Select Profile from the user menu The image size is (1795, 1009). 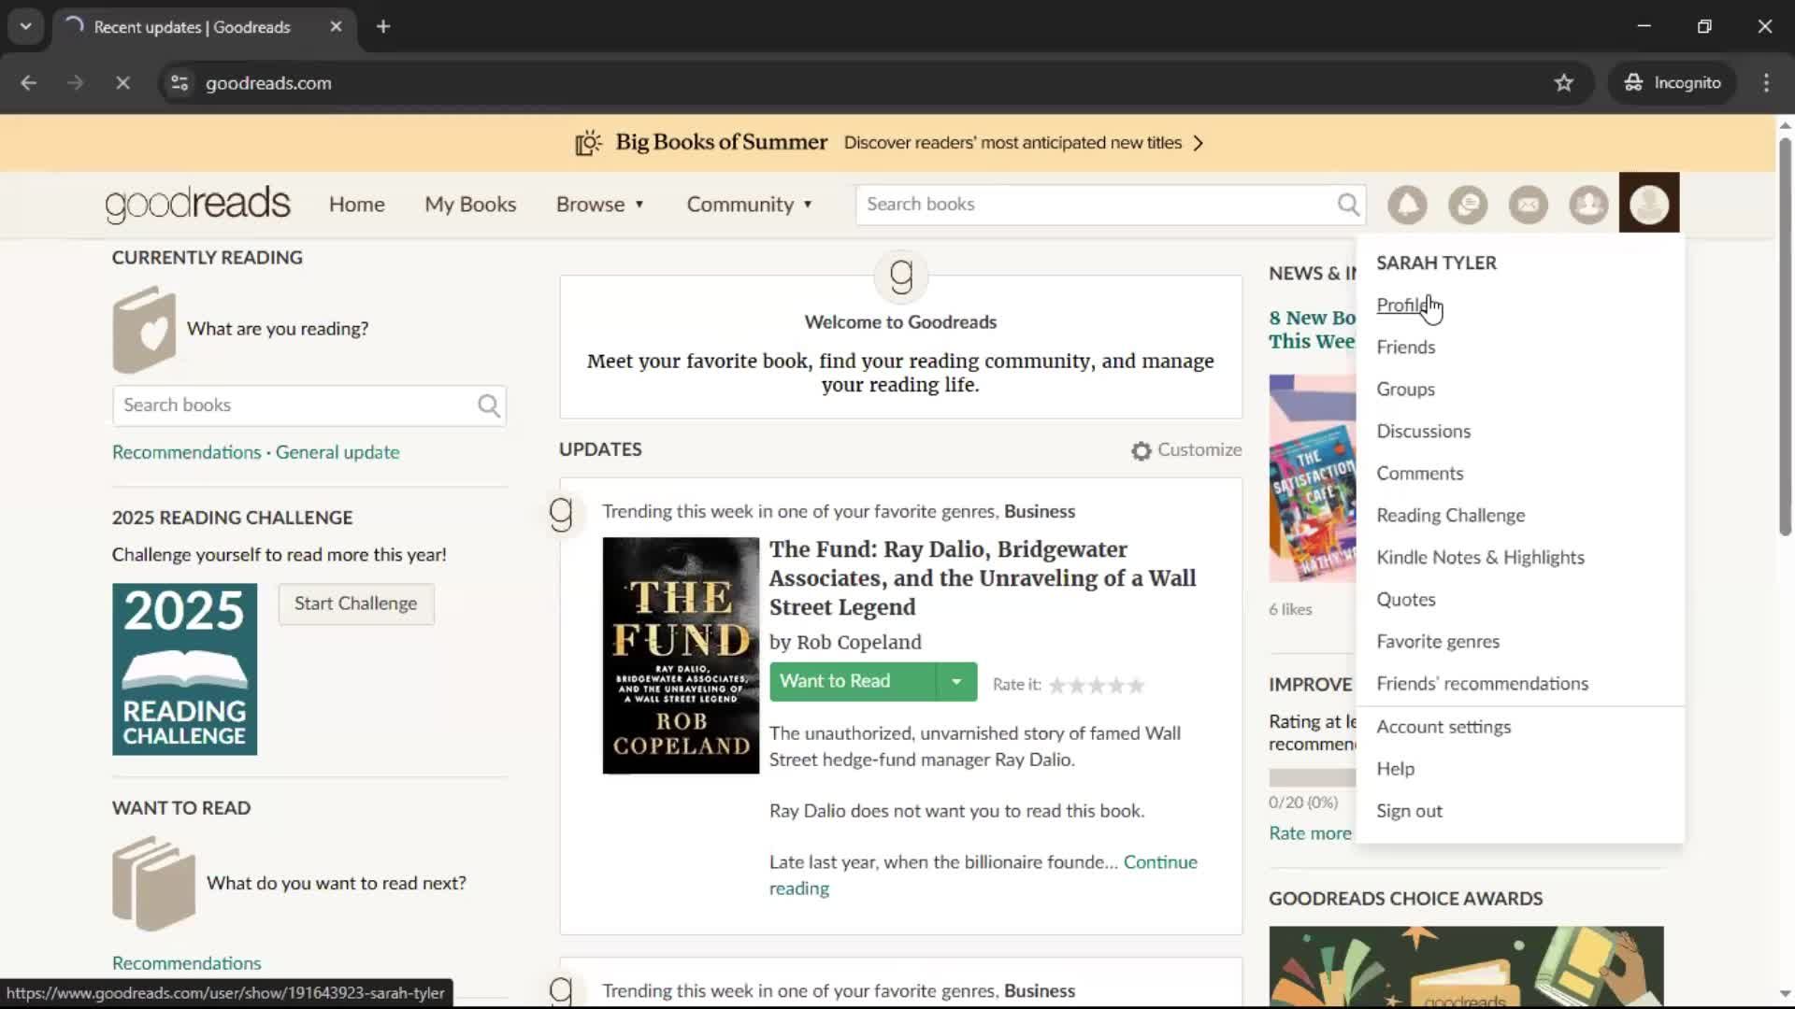[1402, 306]
